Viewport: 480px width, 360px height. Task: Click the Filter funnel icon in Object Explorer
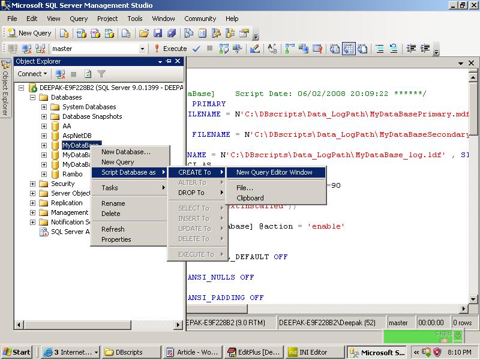[x=101, y=74]
